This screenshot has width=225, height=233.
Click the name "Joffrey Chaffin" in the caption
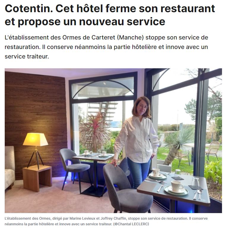pyautogui.click(x=113, y=218)
